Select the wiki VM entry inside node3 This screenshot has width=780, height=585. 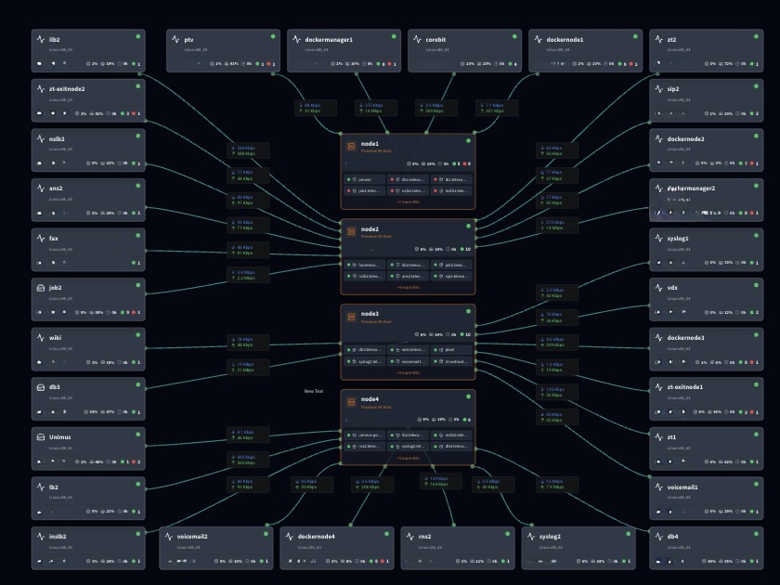point(409,350)
